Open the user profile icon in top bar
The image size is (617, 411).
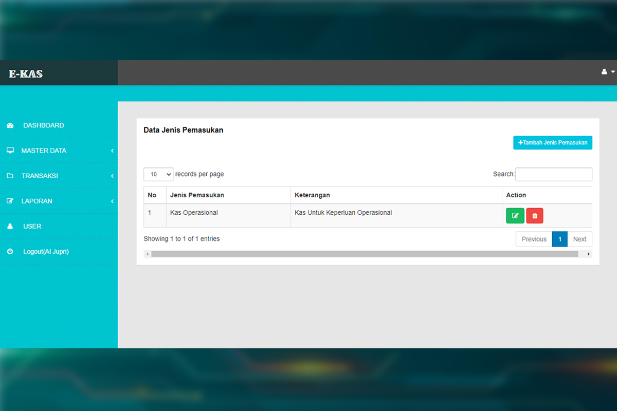click(x=605, y=72)
